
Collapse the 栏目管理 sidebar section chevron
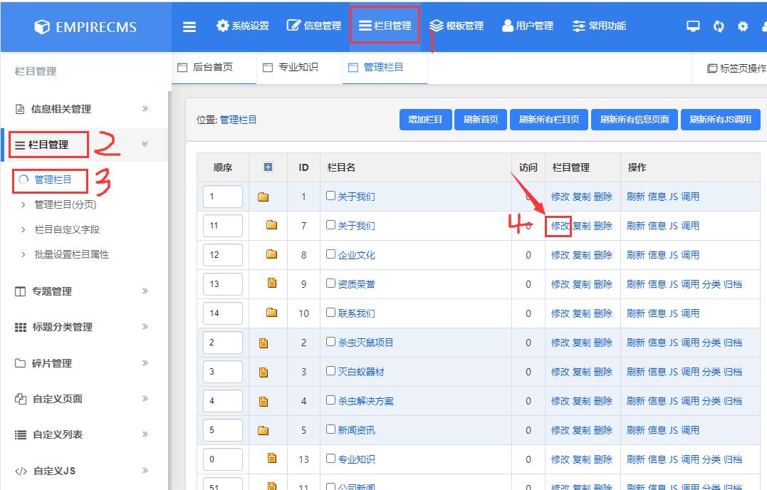click(146, 143)
